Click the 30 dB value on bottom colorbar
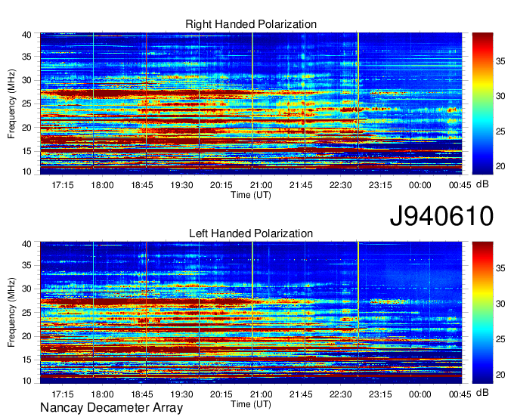 (500, 304)
